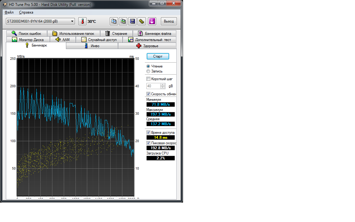Viewport: 355px width, 222px height.
Task: Open the Поиск ошибок tab
Action: (x=27, y=34)
